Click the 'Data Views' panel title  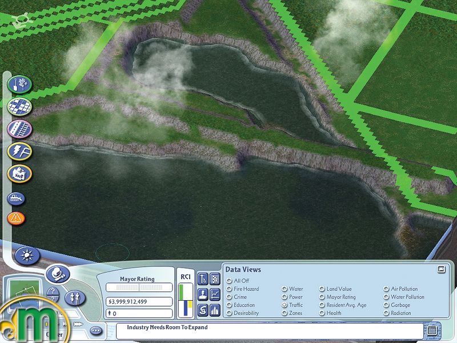click(243, 269)
